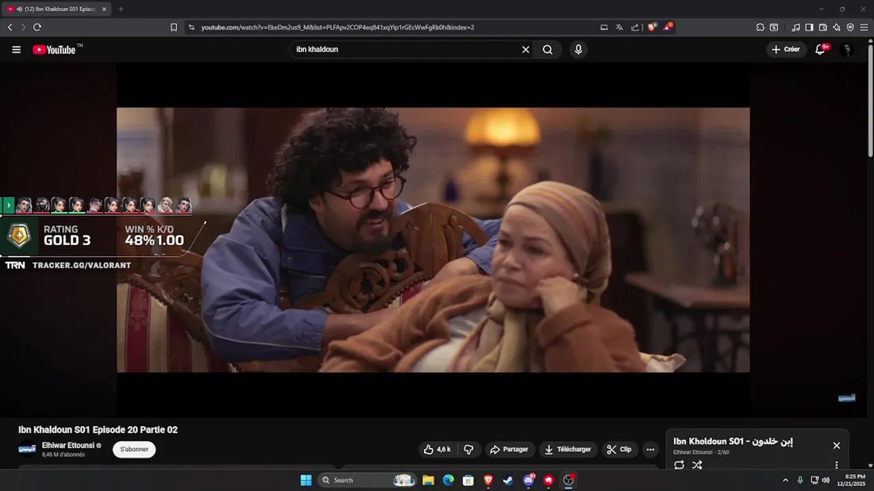Screen dimensions: 874x491
Task: Start voice search with the microphone
Action: (578, 50)
